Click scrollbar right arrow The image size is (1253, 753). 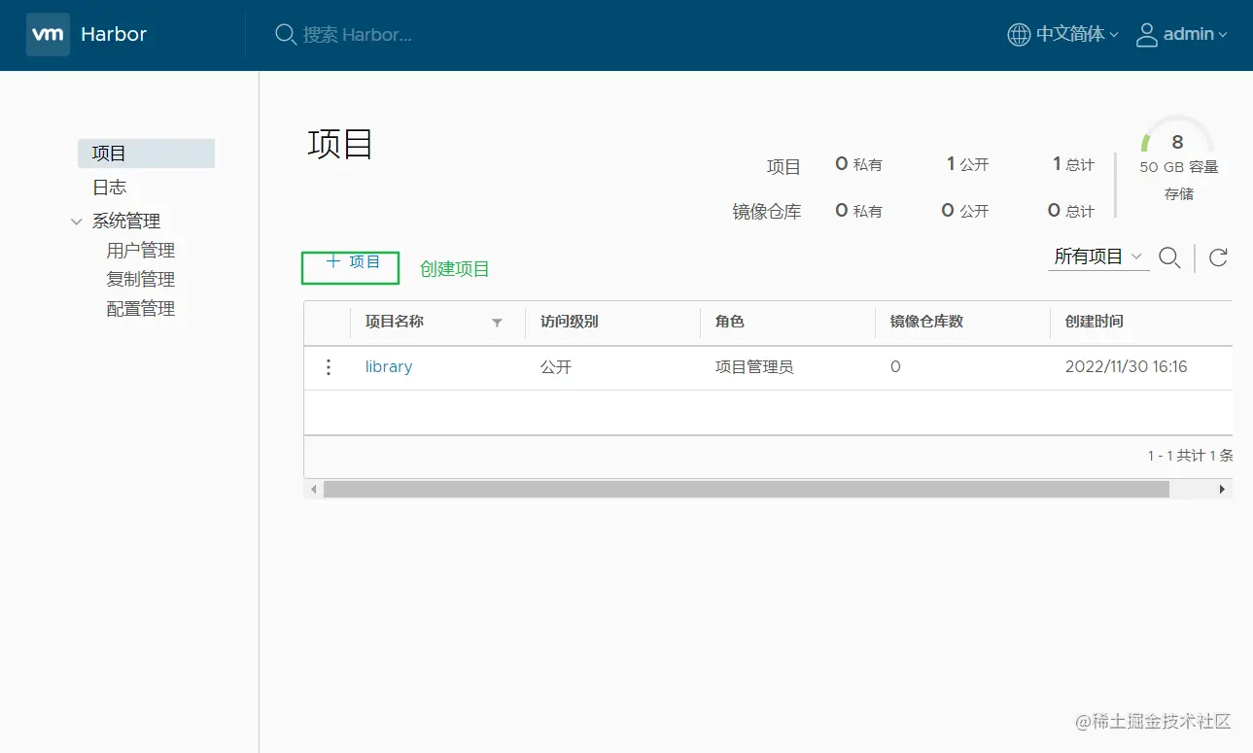pyautogui.click(x=1223, y=490)
